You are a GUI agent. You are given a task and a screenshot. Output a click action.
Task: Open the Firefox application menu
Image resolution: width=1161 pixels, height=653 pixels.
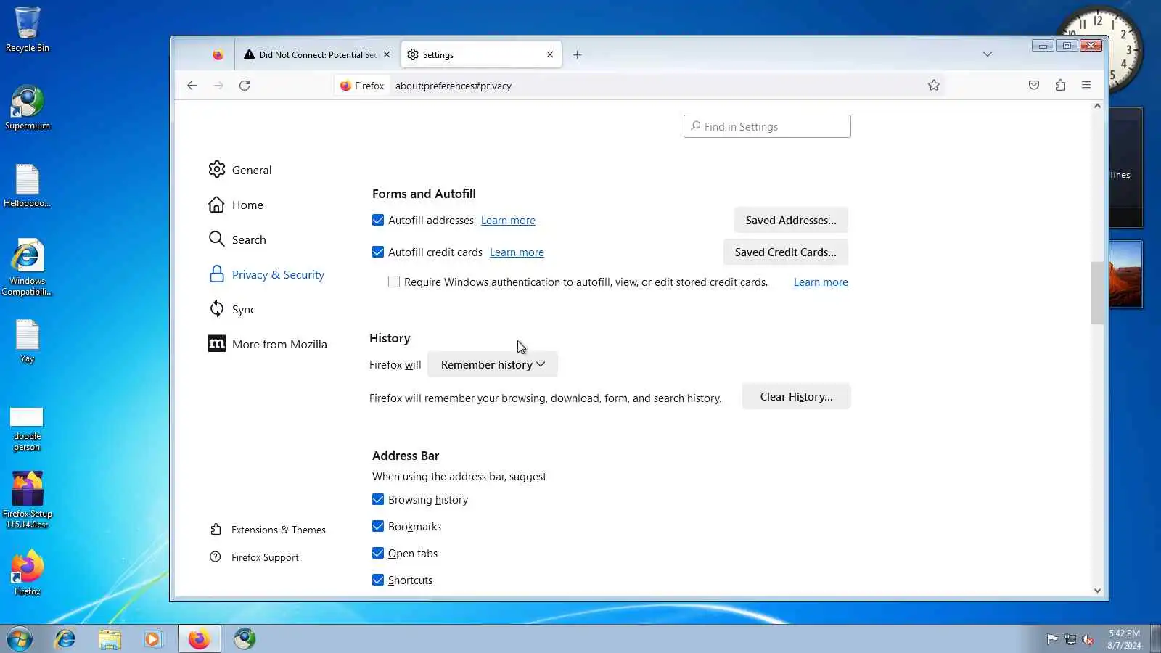click(x=1086, y=86)
